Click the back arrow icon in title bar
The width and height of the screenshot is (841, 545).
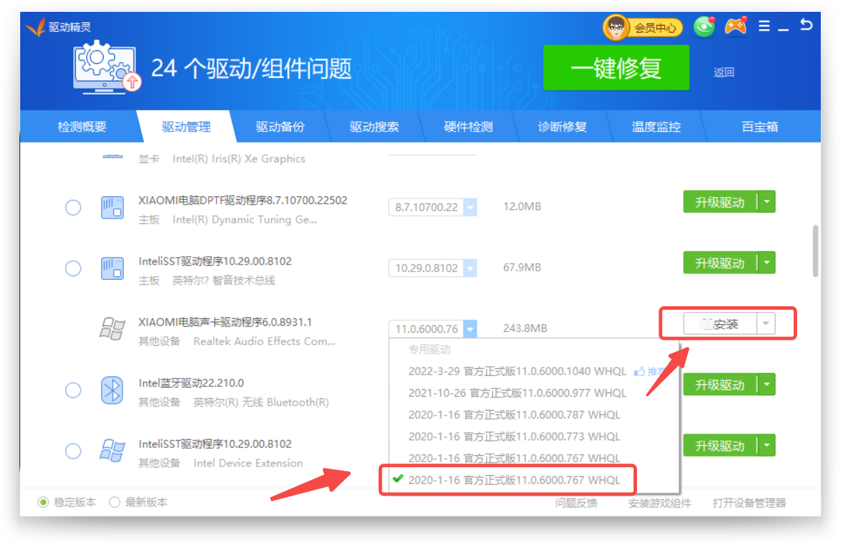click(805, 26)
